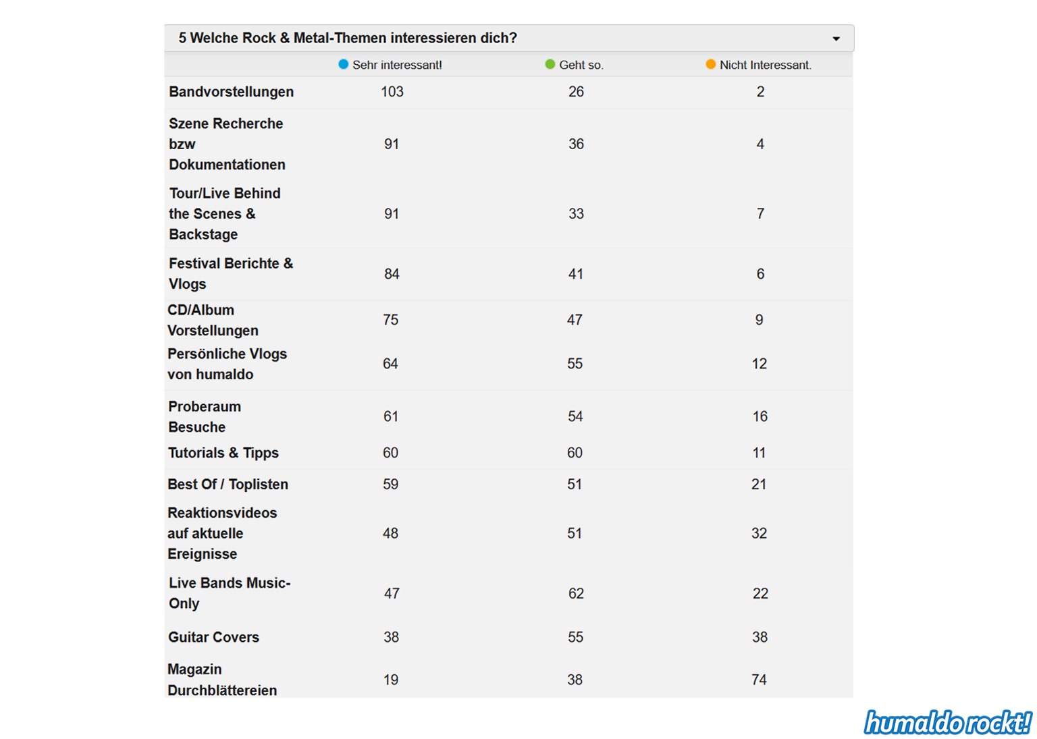Click value 103 in the Bandvorstellungen row
The image size is (1037, 739).
392,92
